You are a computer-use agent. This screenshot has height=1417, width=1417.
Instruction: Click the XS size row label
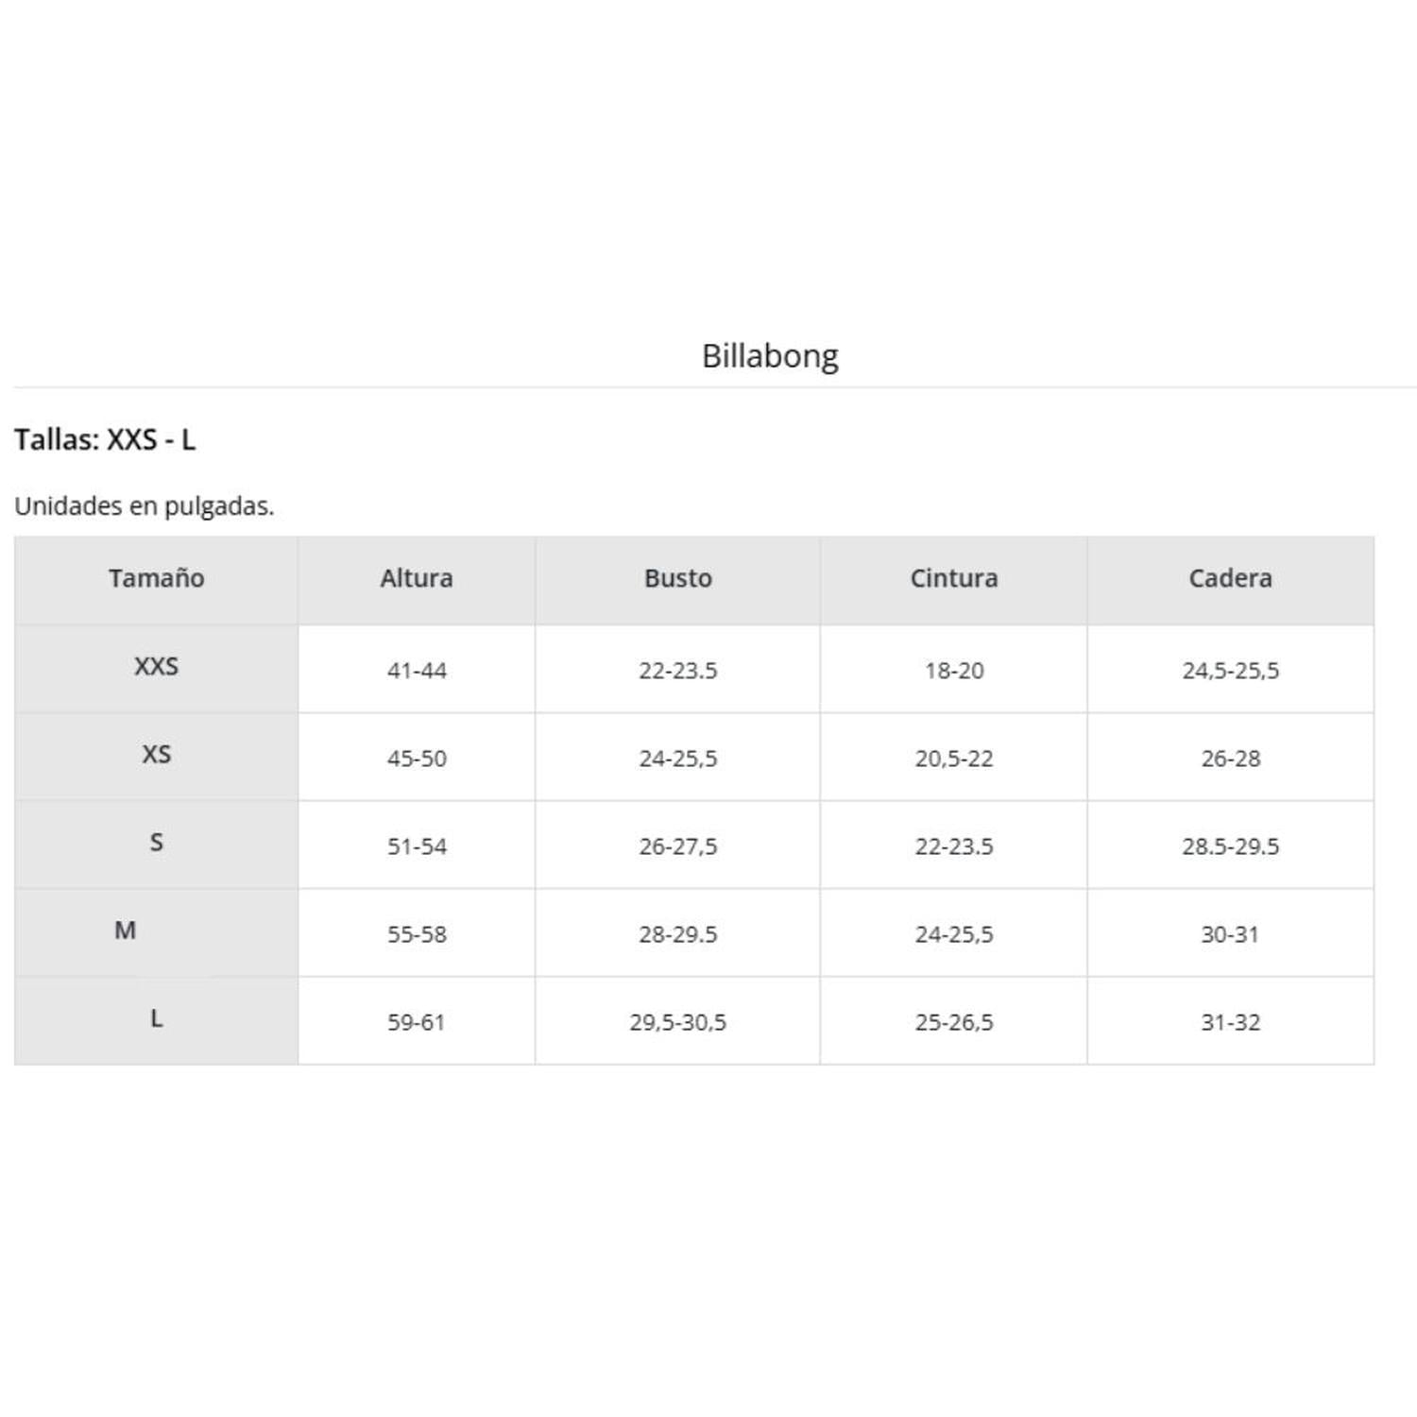coord(157,754)
